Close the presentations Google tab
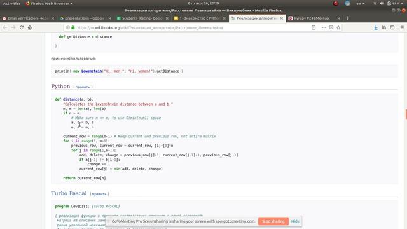407x229 pixels. [x=110, y=18]
